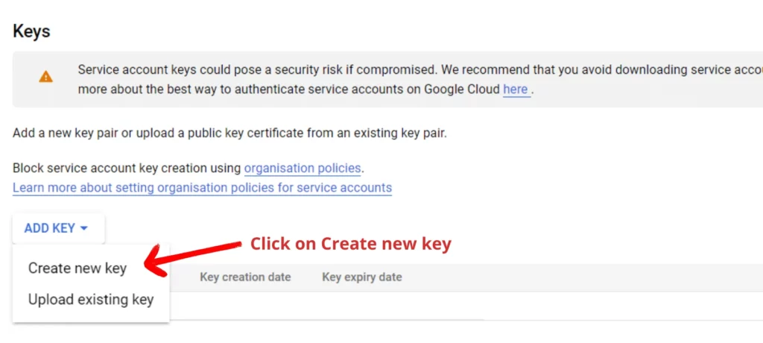Click "Add a new key pair" description text
Screen dimensions: 763x343
pos(75,133)
